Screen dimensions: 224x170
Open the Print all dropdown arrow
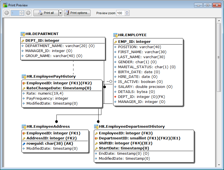coord(60,13)
